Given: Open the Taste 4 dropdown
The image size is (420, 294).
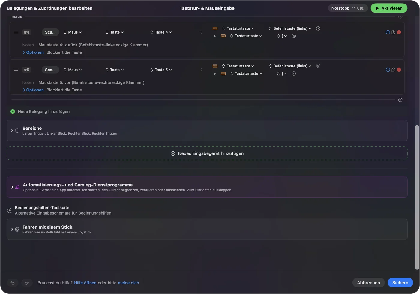Looking at the screenshot, I should pyautogui.click(x=161, y=32).
